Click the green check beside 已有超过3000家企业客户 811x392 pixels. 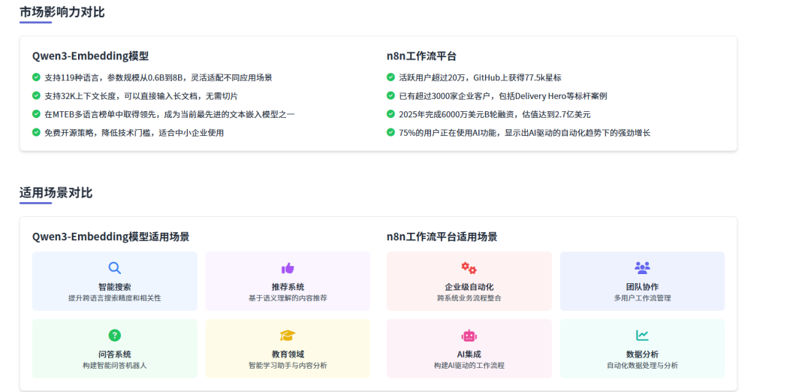point(390,95)
